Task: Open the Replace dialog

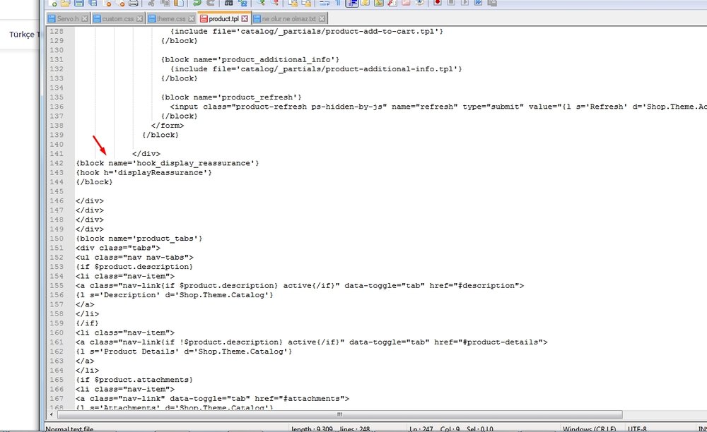Action: tap(243, 4)
